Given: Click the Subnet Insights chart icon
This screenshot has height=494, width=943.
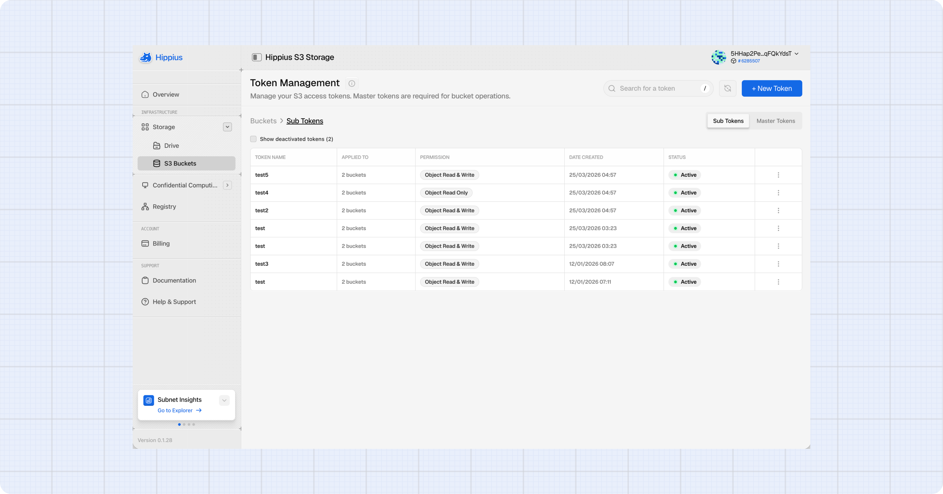Looking at the screenshot, I should [x=149, y=400].
